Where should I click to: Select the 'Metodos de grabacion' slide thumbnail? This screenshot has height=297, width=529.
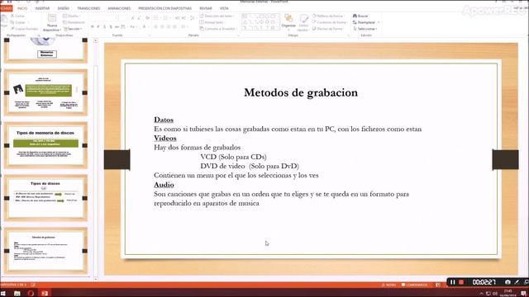point(45,251)
